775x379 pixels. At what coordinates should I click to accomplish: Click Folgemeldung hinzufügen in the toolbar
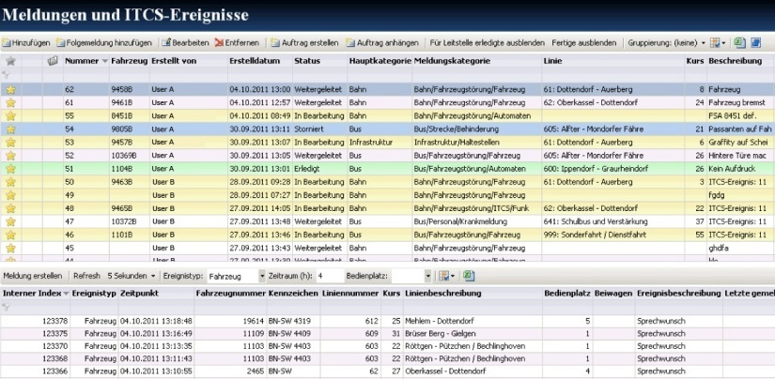[103, 43]
